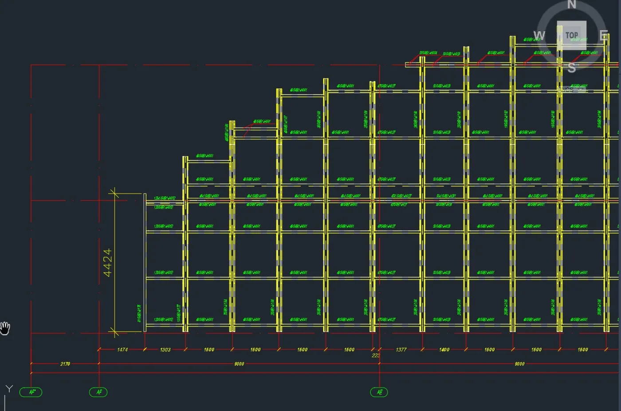Select the N compass direction on ViewCube
This screenshot has height=411, width=621.
(572, 4)
